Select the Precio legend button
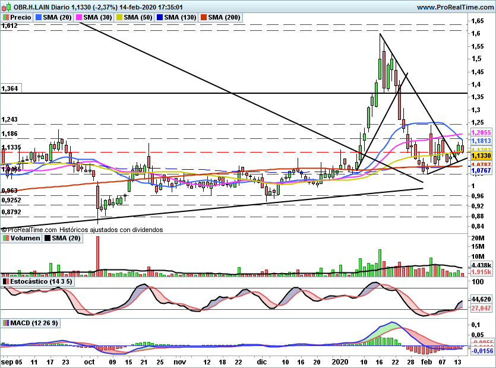 [17, 17]
